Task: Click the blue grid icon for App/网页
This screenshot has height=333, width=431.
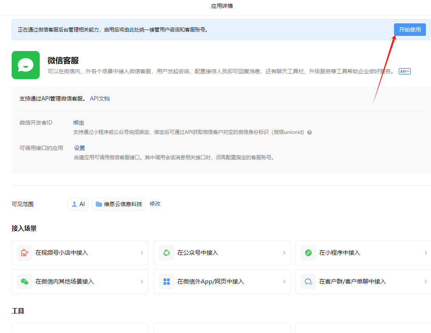Action: coord(167,282)
